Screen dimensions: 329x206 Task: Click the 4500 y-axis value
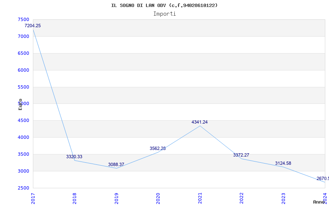point(23,120)
